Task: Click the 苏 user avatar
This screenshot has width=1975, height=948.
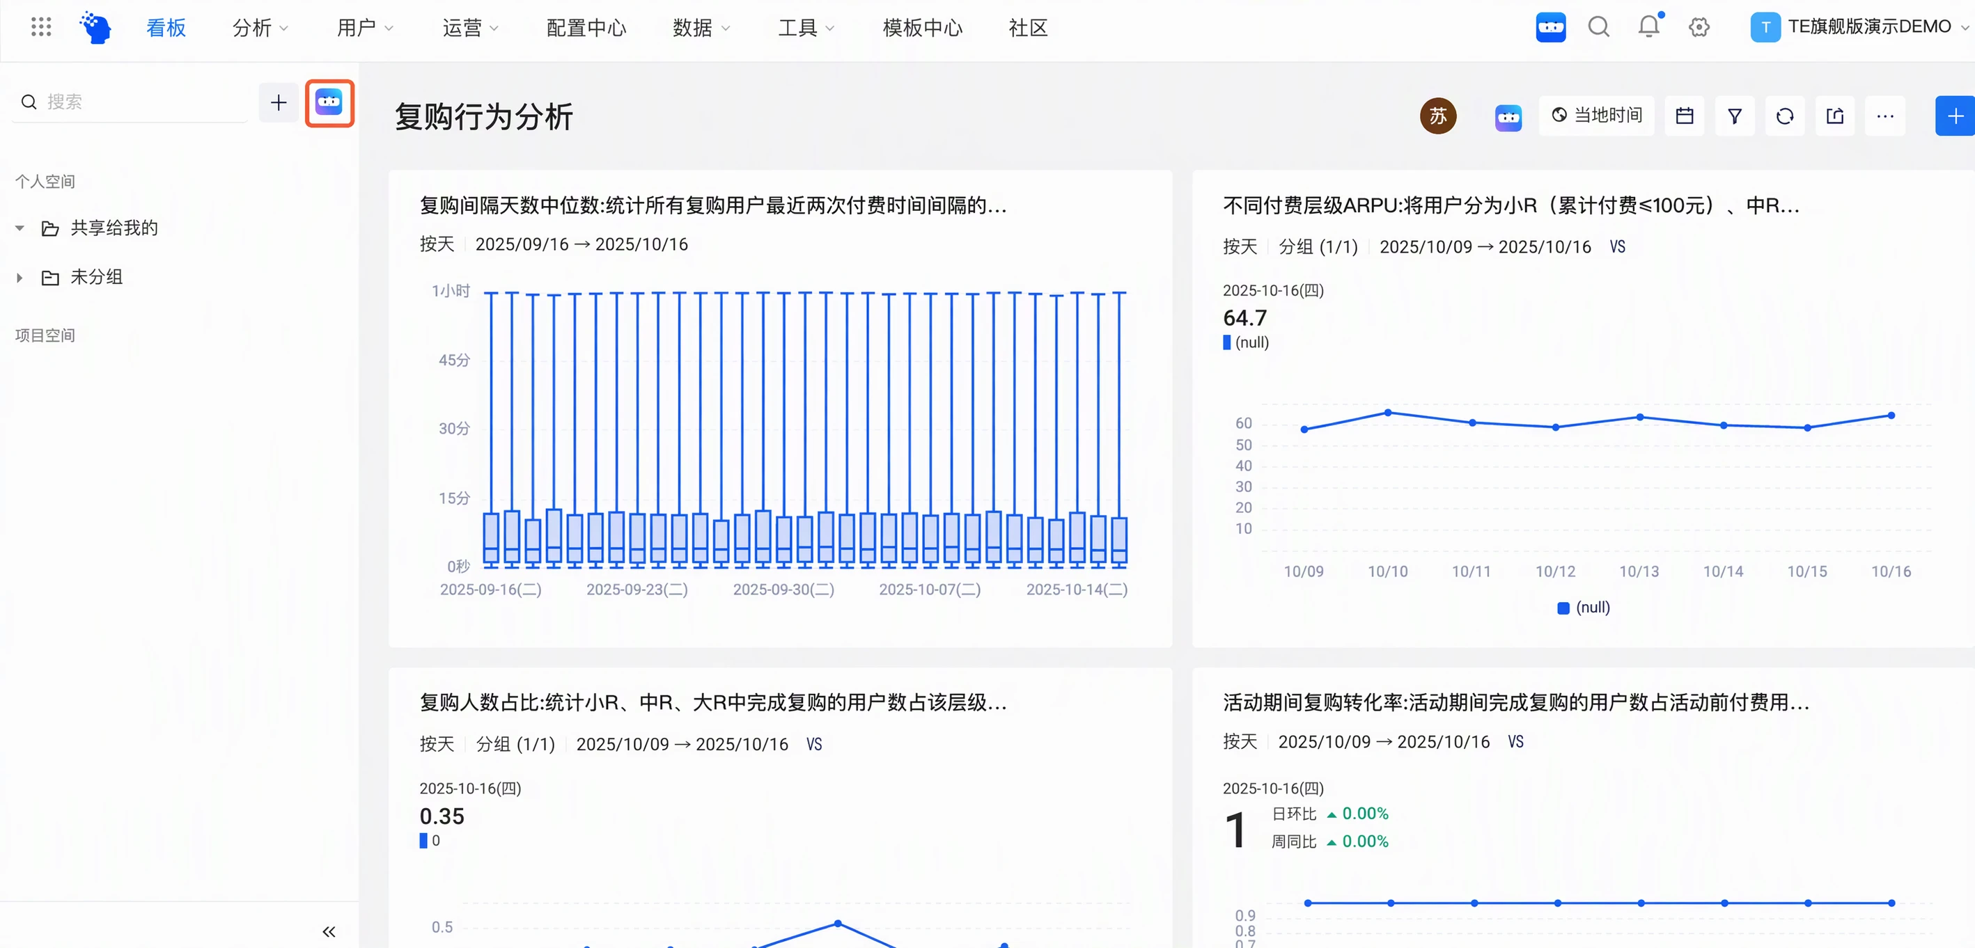Action: coord(1437,116)
